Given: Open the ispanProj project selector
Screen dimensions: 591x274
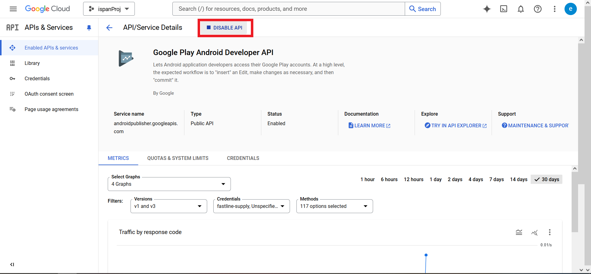Looking at the screenshot, I should click(x=109, y=9).
